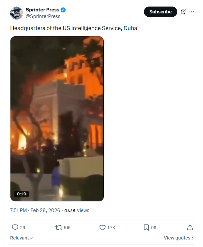Play the burning building video
The image size is (203, 247).
pos(57,119)
